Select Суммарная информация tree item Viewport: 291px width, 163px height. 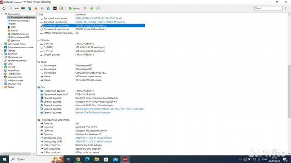click(21, 17)
